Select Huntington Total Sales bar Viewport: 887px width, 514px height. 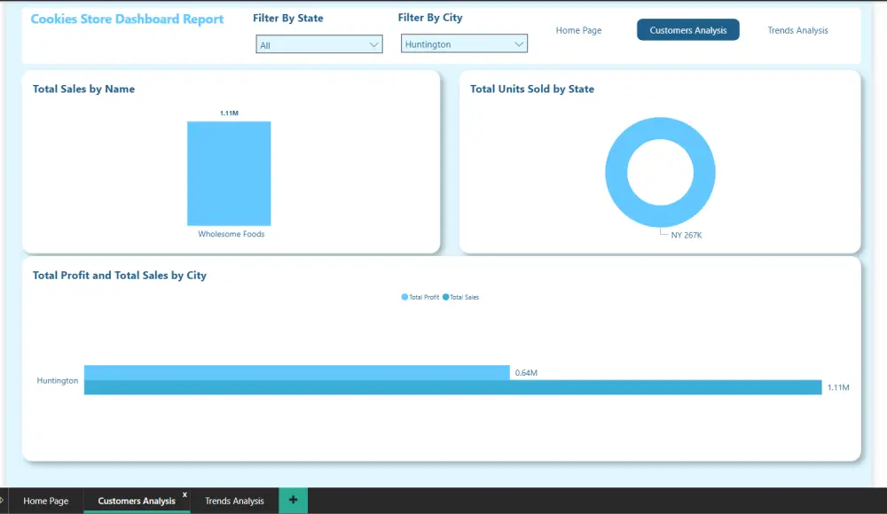tap(452, 387)
